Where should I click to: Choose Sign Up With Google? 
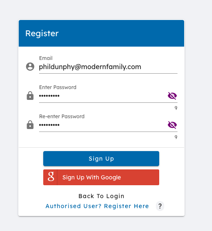click(101, 177)
